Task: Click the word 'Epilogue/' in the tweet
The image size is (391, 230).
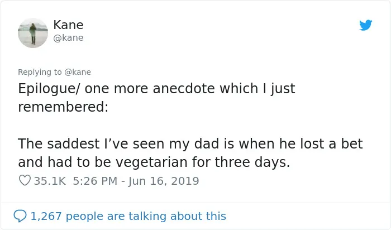Action: 49,89
